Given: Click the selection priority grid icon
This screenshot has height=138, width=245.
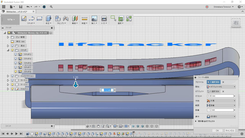Looking at the screenshot, I should pyautogui.click(x=129, y=18).
